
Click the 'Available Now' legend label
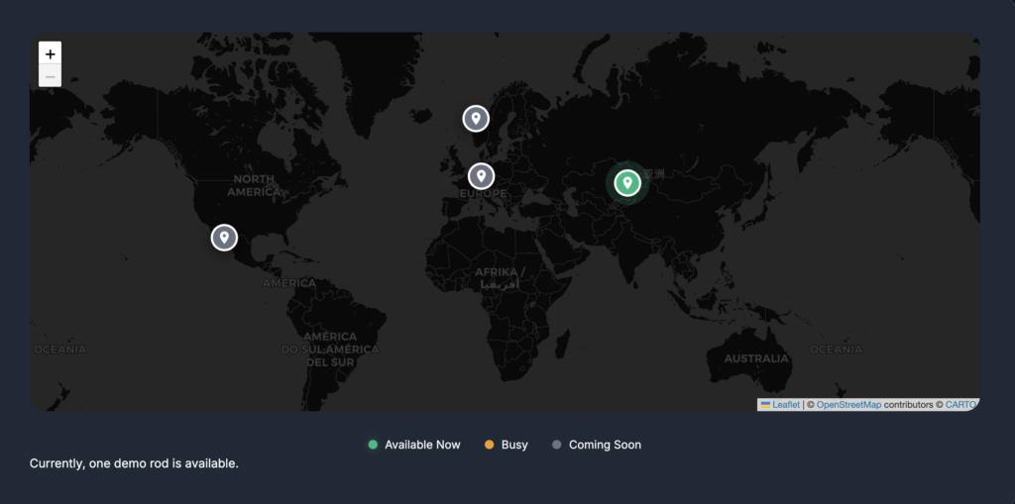[x=422, y=446]
